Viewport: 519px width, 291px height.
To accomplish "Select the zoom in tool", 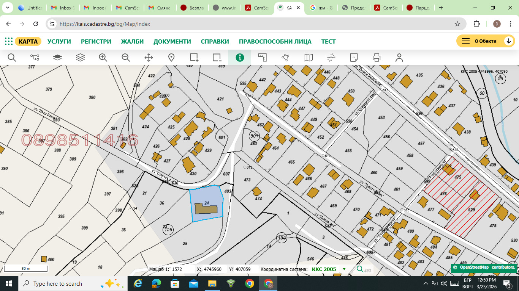I will [x=103, y=58].
